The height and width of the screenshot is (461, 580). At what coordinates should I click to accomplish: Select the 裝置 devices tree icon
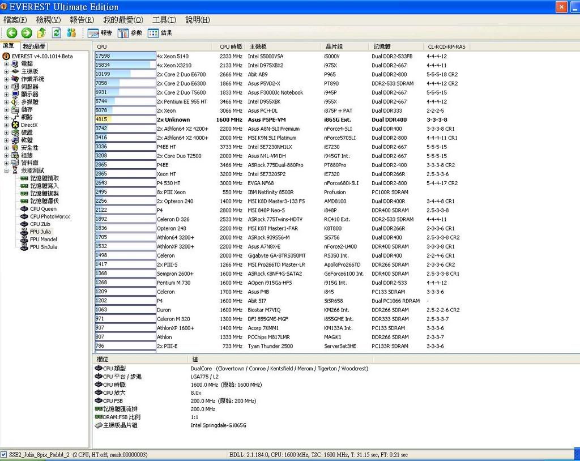pos(15,133)
